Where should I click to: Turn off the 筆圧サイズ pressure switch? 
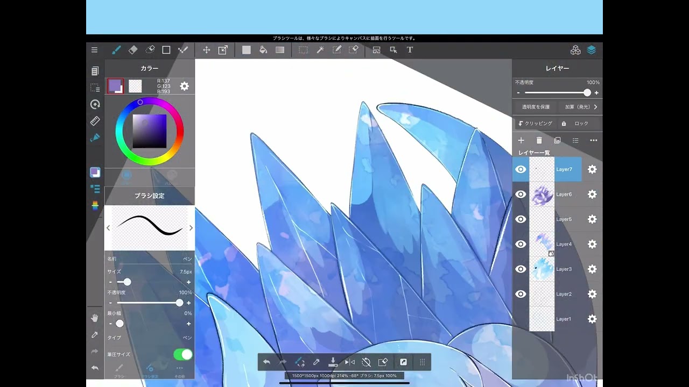[x=183, y=354]
